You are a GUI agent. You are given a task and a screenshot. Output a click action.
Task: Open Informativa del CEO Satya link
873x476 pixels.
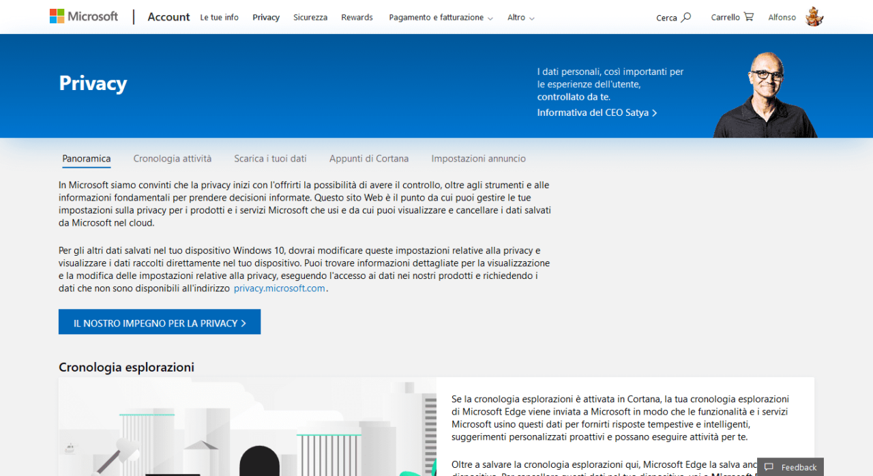pyautogui.click(x=597, y=113)
